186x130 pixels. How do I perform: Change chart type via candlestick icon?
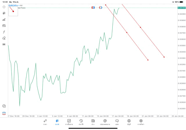tap(4, 13)
